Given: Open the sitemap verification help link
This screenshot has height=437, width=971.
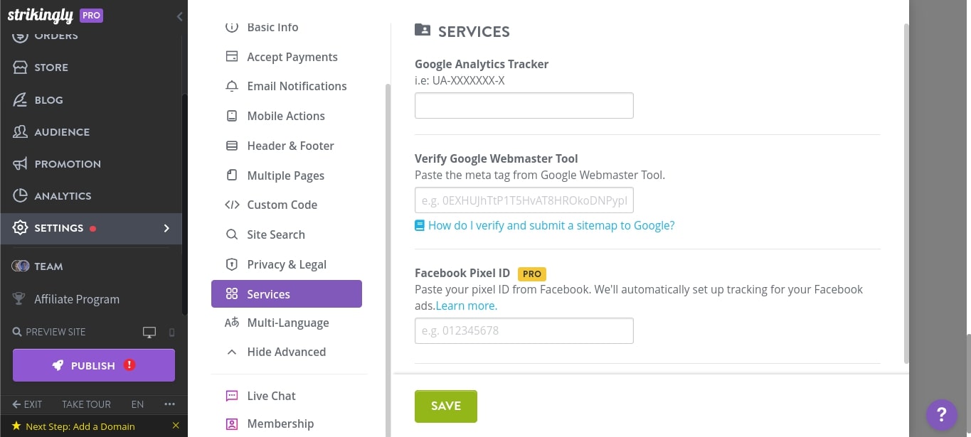Looking at the screenshot, I should point(551,225).
